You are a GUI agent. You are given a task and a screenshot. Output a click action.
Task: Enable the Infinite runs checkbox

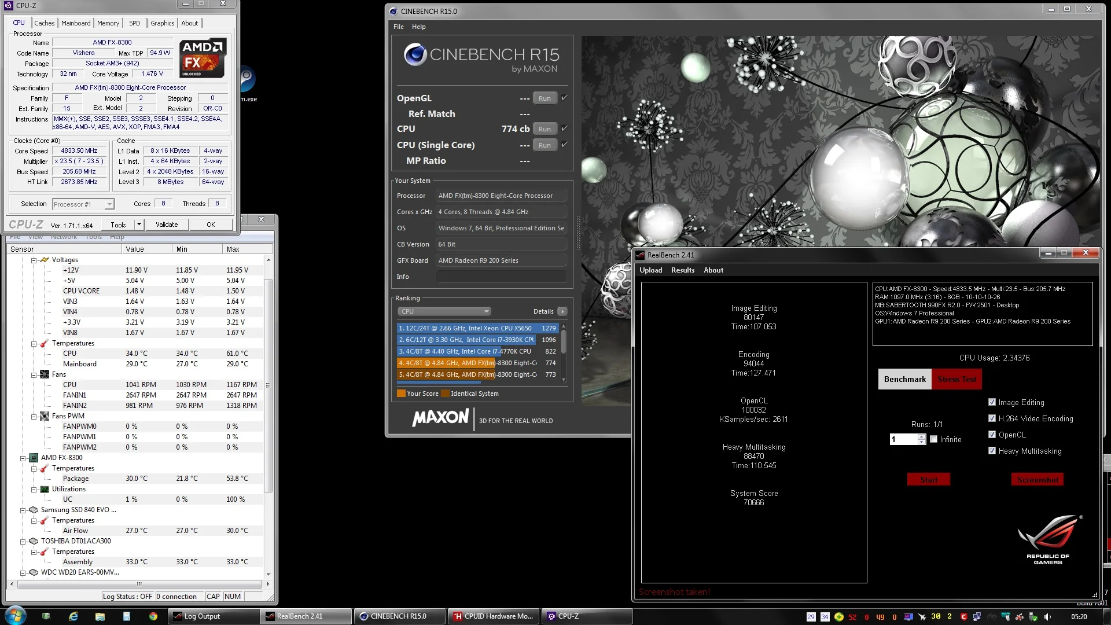coord(933,439)
